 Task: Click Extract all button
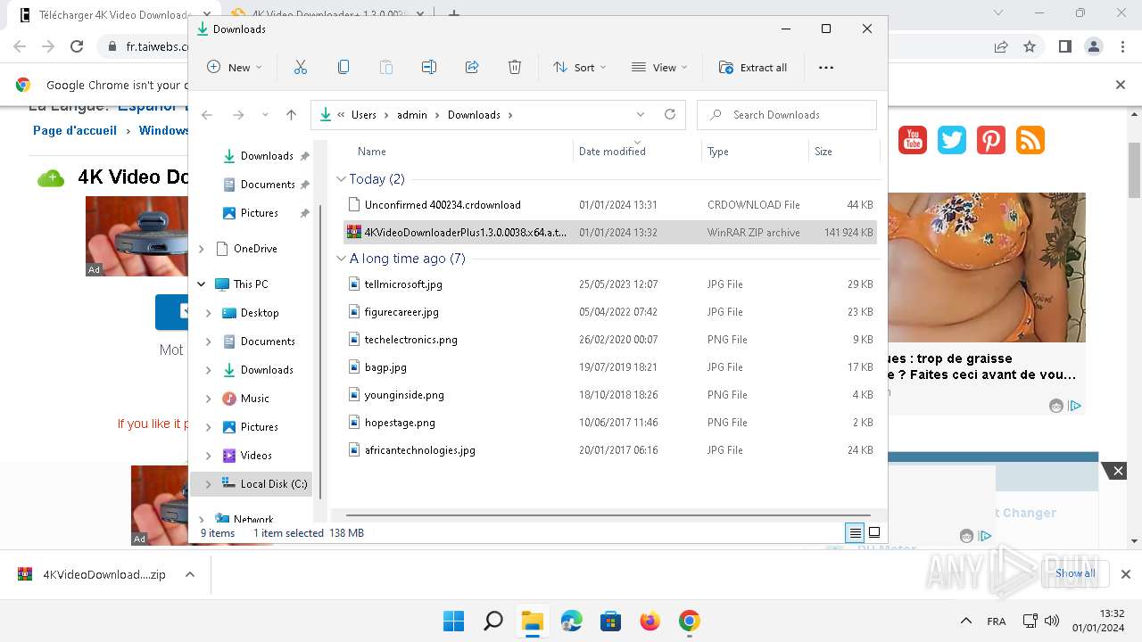point(753,67)
